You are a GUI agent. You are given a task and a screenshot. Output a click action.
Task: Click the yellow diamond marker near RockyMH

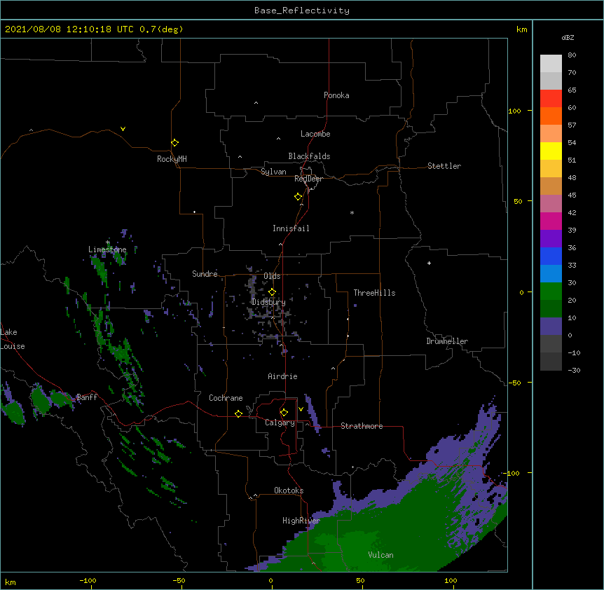click(174, 143)
